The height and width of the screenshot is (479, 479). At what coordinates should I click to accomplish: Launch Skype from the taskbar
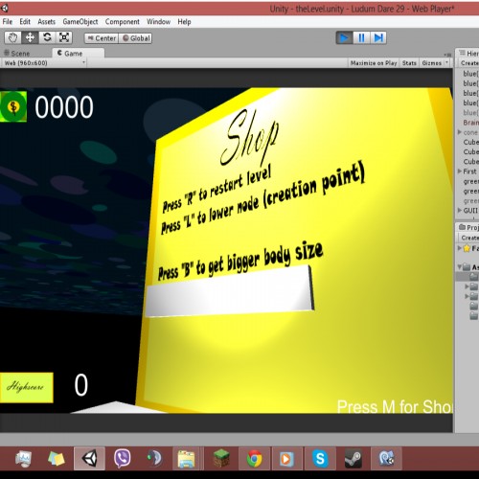pos(320,459)
